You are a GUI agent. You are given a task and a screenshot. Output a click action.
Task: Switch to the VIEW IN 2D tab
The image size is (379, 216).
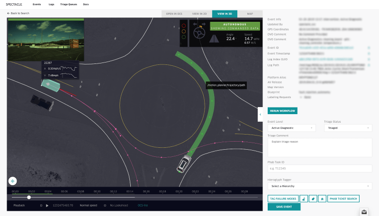pos(199,14)
